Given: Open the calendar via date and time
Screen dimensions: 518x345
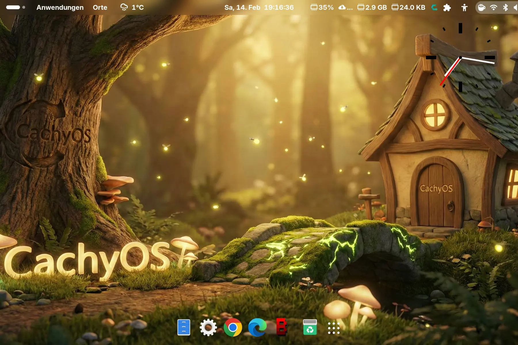Looking at the screenshot, I should click(x=259, y=7).
